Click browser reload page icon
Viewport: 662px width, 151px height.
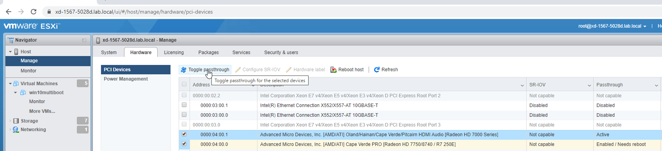tap(34, 12)
